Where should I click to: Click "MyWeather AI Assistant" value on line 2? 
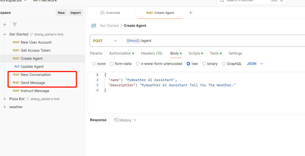(150, 80)
